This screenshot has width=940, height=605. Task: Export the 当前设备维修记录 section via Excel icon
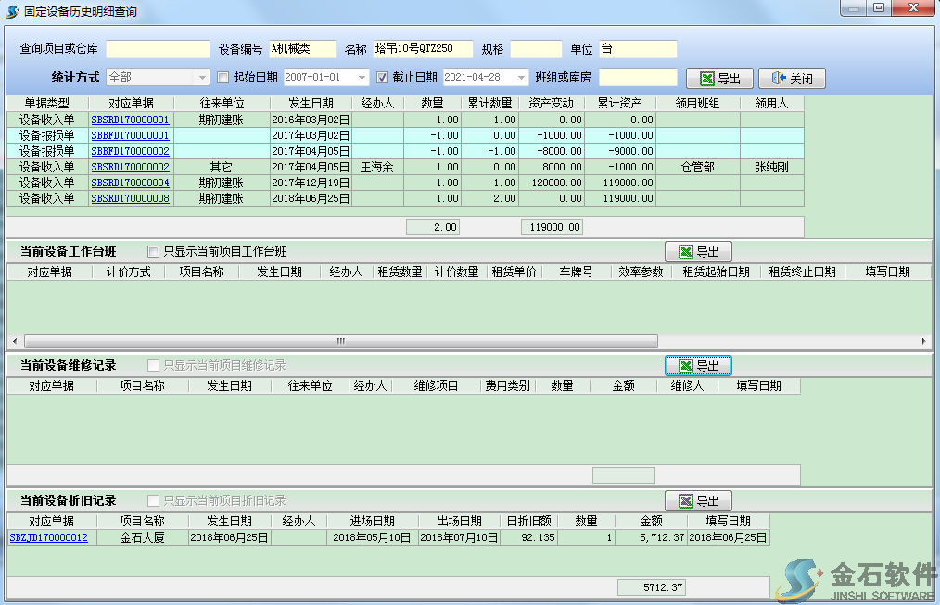pyautogui.click(x=686, y=366)
